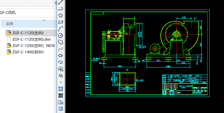Click the GF-C风机 folder title
Screen dimensions: 224x113
(8, 13)
